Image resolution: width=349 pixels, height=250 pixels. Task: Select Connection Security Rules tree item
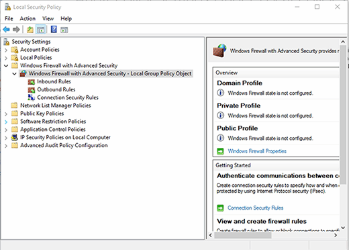pyautogui.click(x=68, y=97)
